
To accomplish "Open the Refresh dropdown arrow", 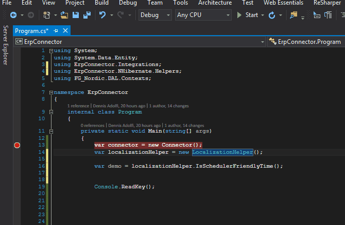I will click(281, 15).
